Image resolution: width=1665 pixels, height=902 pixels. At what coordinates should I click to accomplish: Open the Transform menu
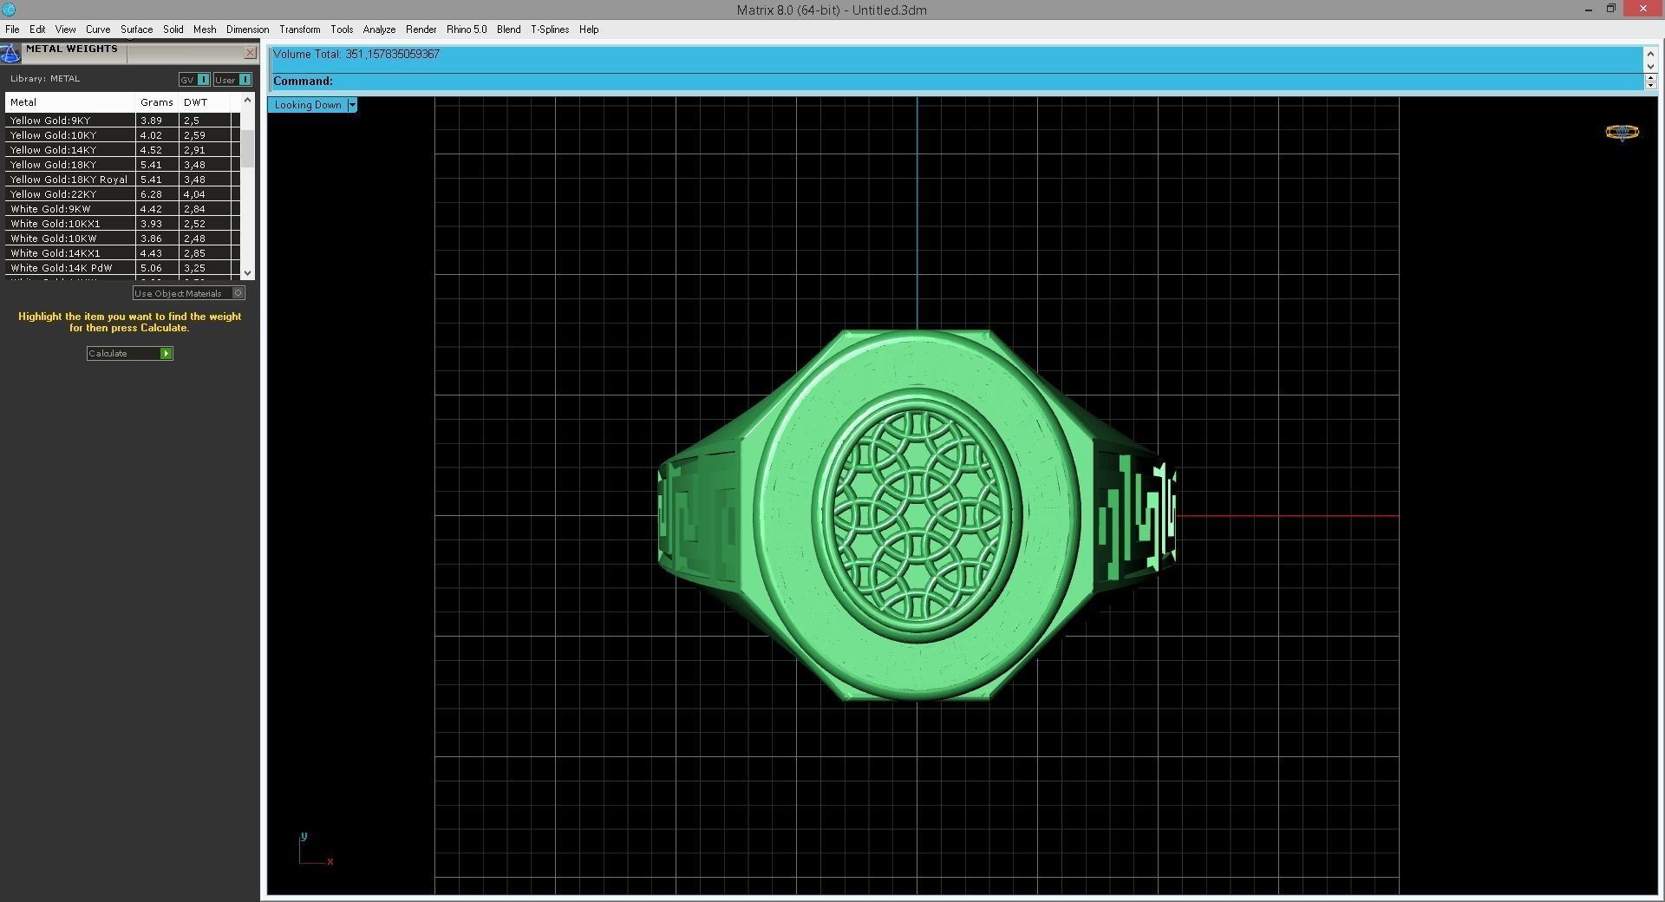tap(300, 29)
